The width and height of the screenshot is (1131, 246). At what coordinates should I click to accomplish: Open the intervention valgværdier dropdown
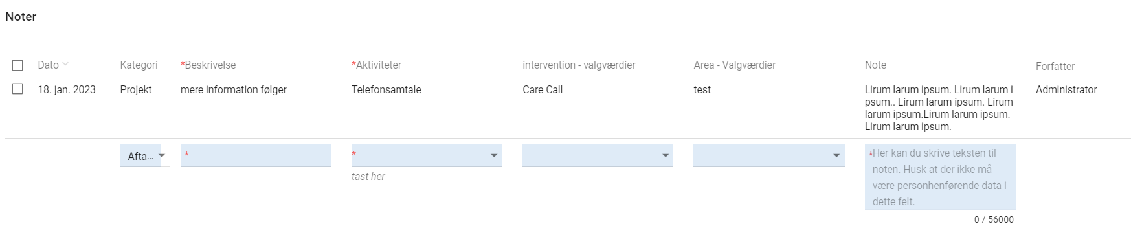pos(665,155)
